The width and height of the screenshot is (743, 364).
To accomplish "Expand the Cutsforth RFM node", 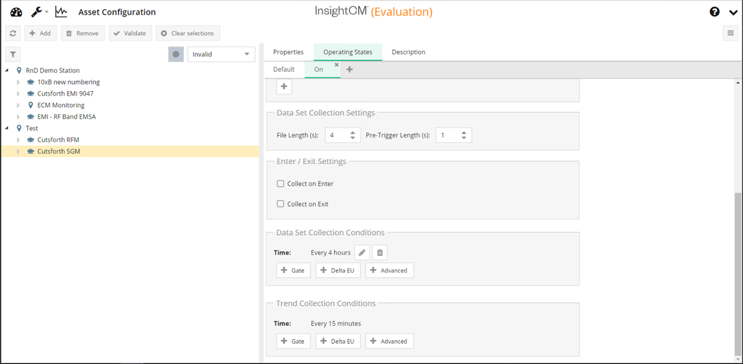I will point(18,140).
